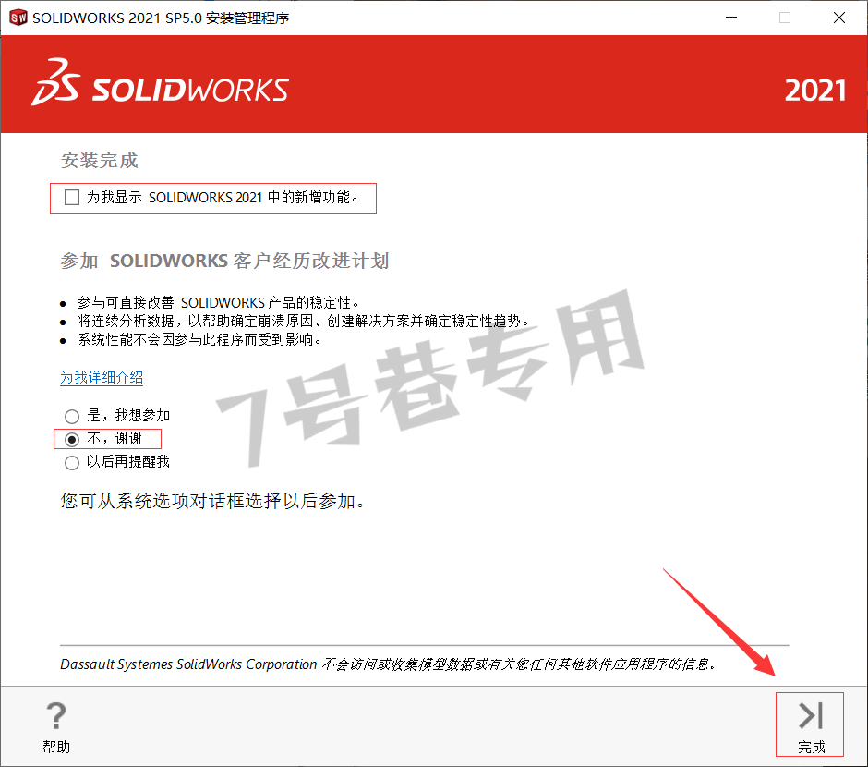Viewport: 868px width, 767px height.
Task: Click the "参与可直接改善 SOLIDWORKS 产品的稳定性。" bullet
Action: tap(219, 302)
